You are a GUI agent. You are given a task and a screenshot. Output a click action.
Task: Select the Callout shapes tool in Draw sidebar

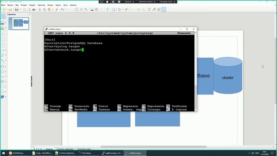point(3,87)
